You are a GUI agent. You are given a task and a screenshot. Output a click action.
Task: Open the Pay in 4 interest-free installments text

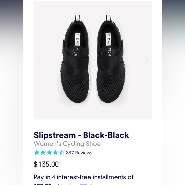click(x=84, y=177)
